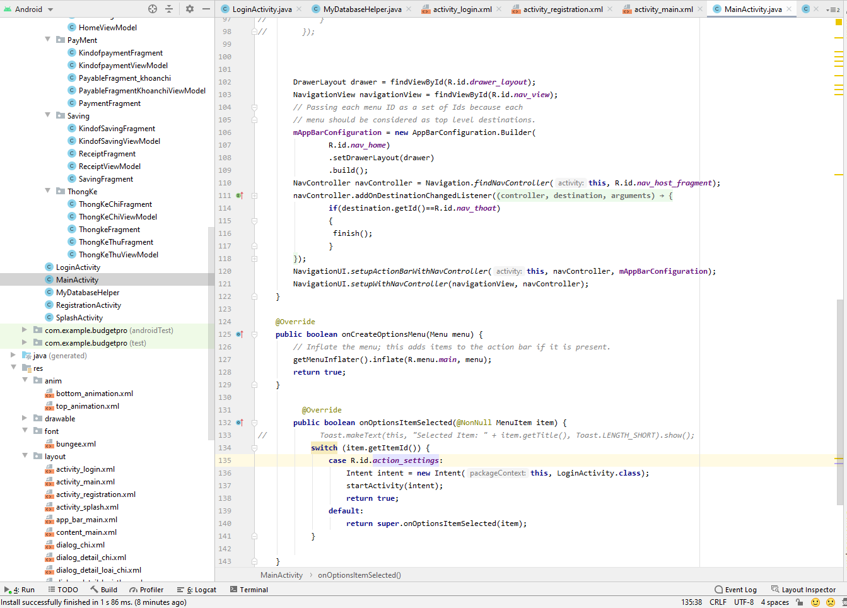
Task: Expand folded lambda code on line 111
Action: click(x=254, y=196)
